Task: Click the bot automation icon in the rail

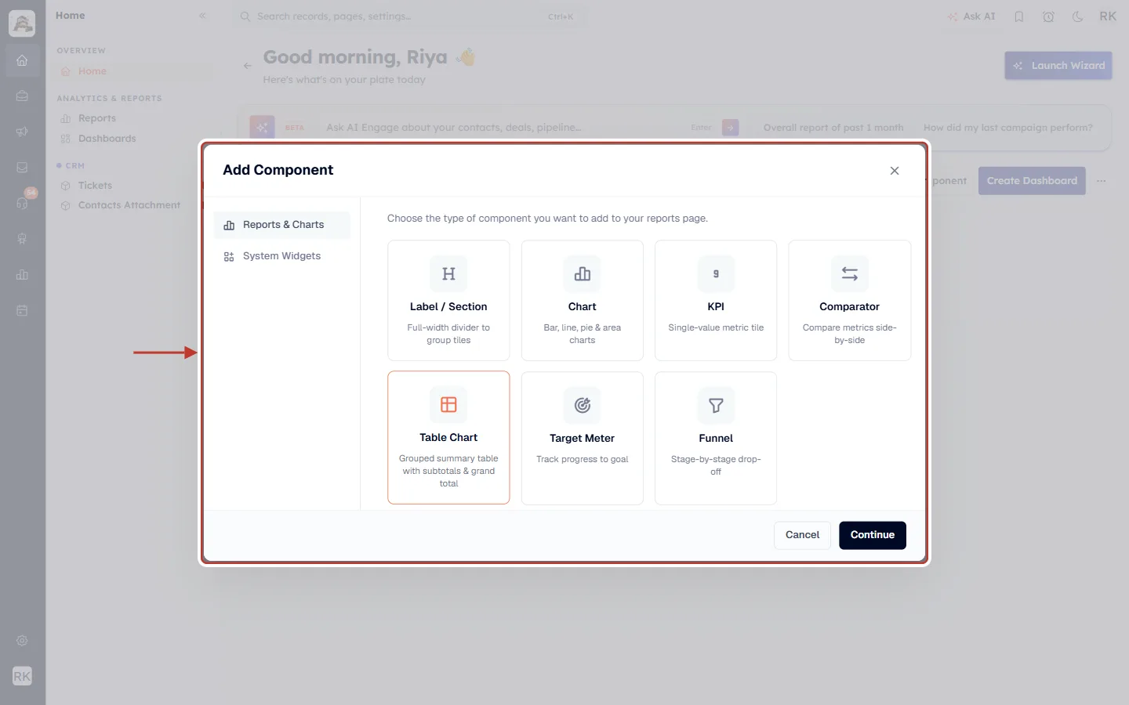Action: (x=22, y=239)
